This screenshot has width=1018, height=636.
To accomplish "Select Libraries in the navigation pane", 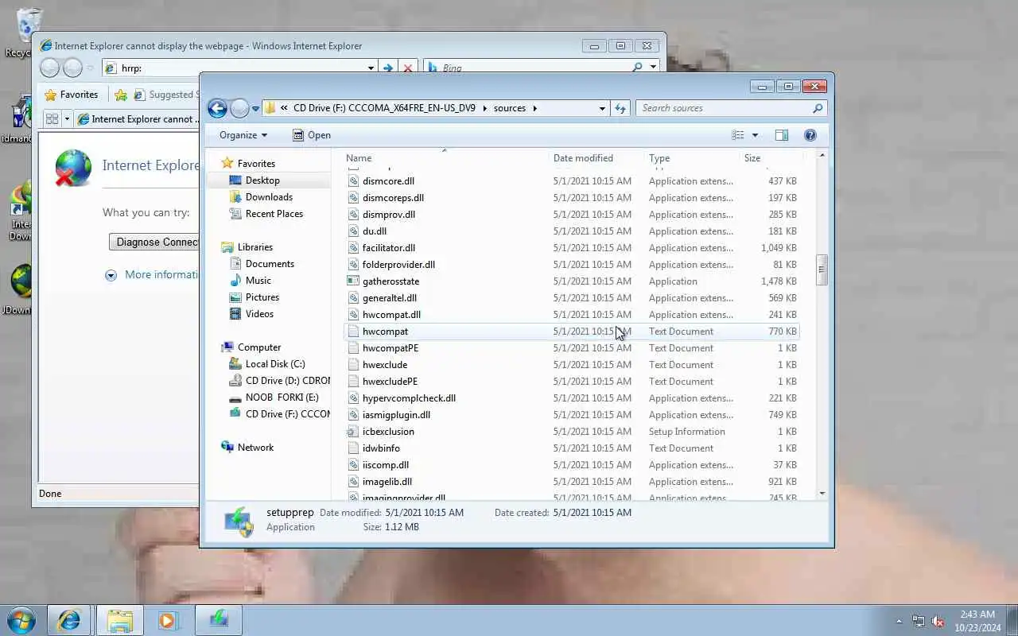I will 254,247.
